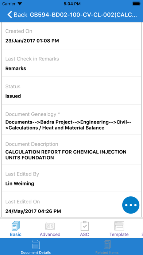Switch to the Advanced tab label
This screenshot has height=255, width=143.
point(50,234)
